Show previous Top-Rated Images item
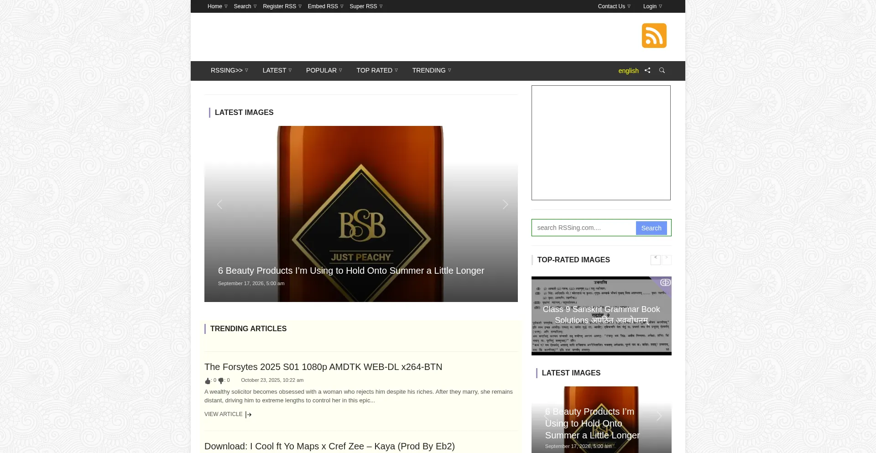This screenshot has height=453, width=876. click(x=656, y=260)
